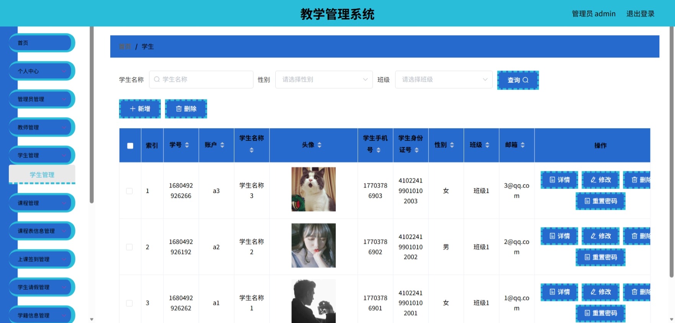
Task: Click phone cell 17703786901
Action: tap(375, 303)
